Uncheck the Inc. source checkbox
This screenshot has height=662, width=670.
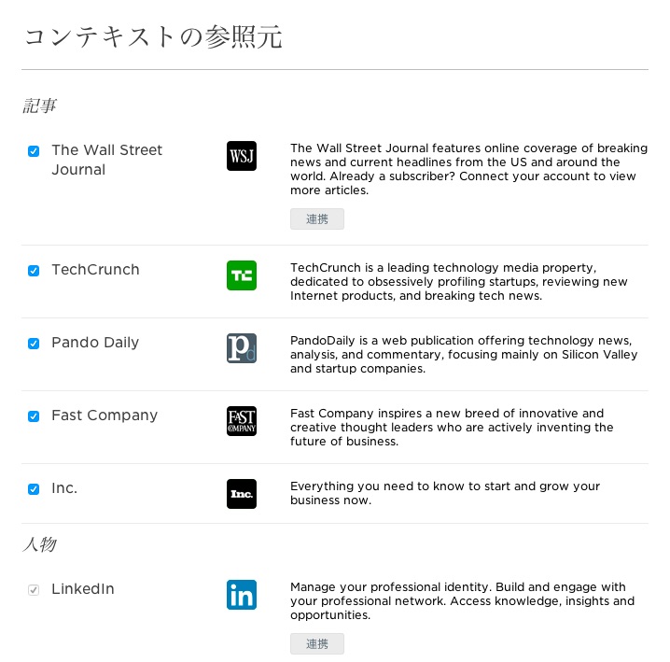(x=34, y=489)
